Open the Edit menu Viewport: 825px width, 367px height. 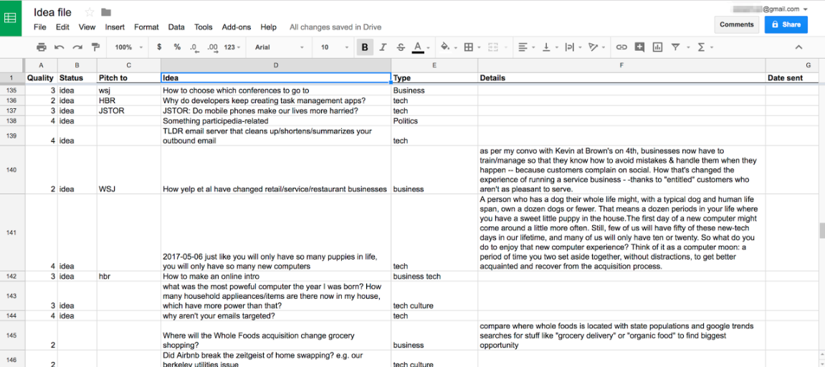pyautogui.click(x=62, y=27)
